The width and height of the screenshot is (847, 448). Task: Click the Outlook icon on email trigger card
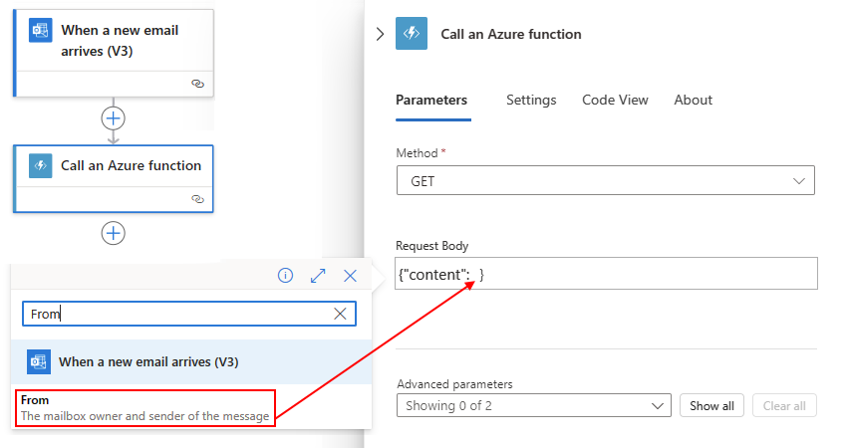coord(40,31)
